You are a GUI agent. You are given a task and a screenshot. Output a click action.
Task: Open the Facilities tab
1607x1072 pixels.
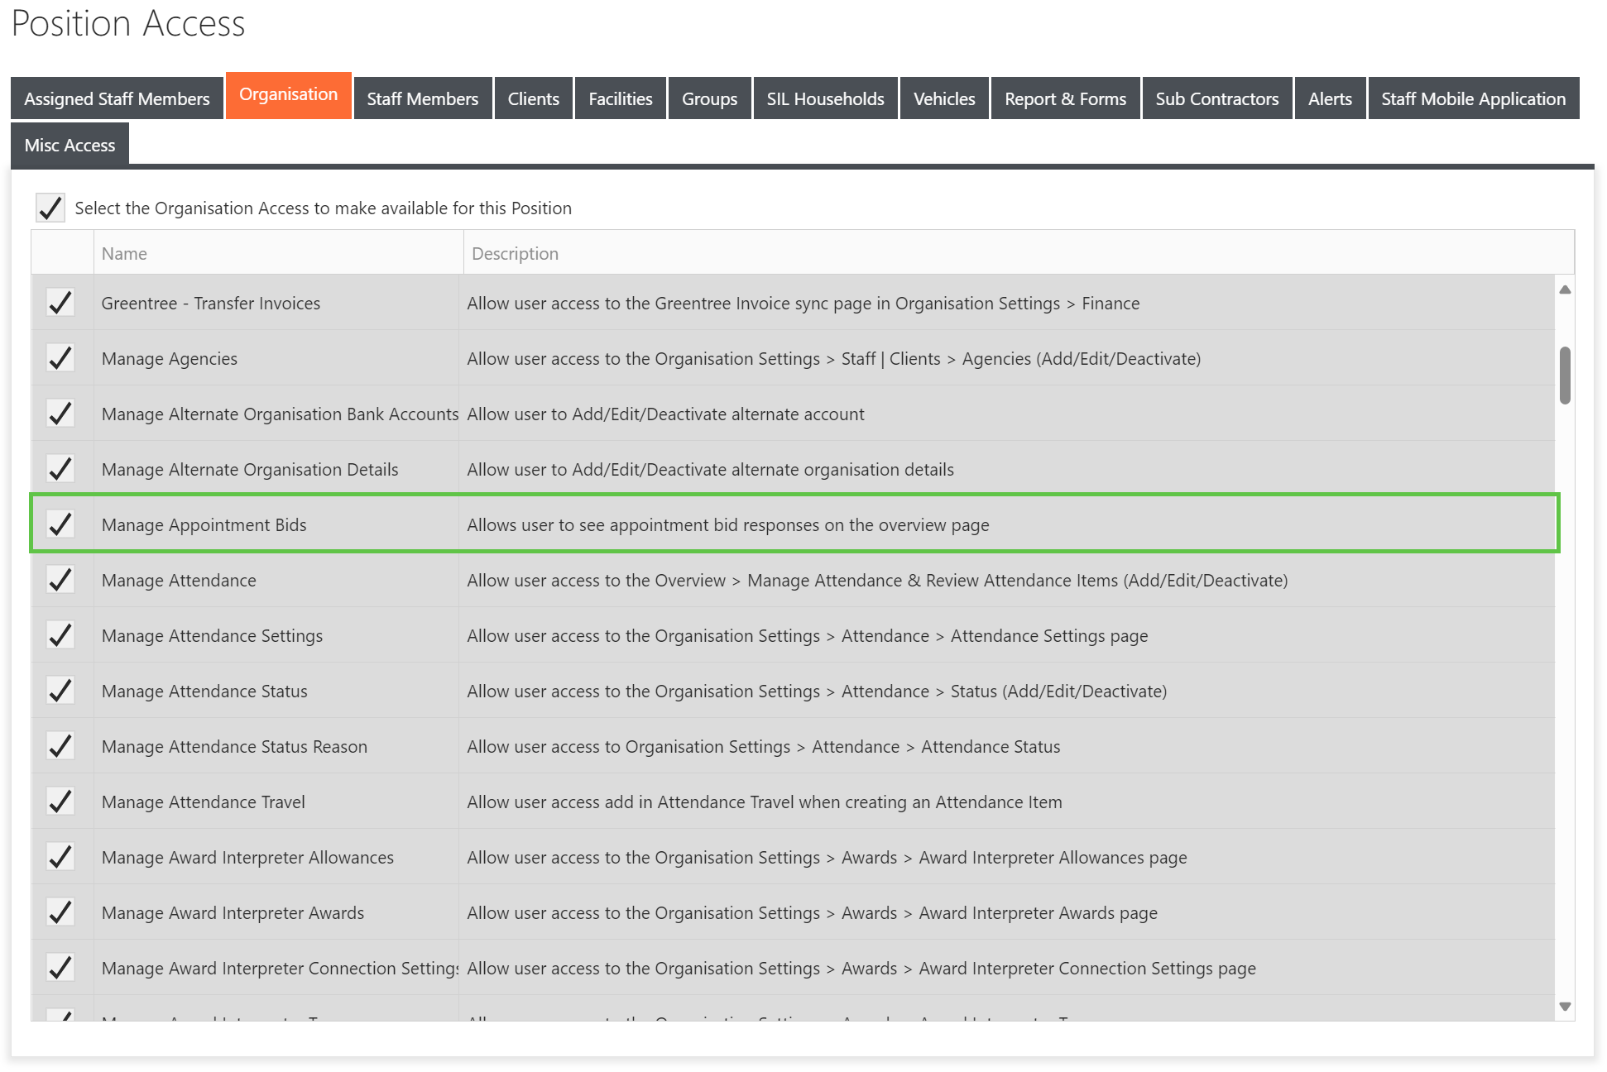(x=621, y=98)
